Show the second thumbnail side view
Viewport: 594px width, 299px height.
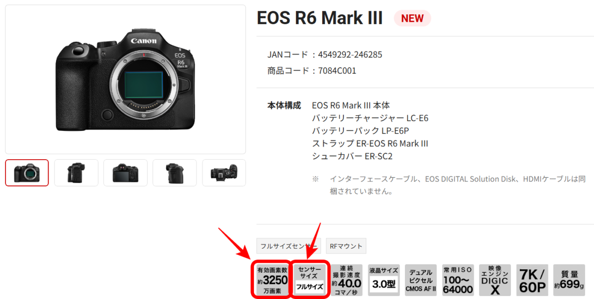[76, 172]
